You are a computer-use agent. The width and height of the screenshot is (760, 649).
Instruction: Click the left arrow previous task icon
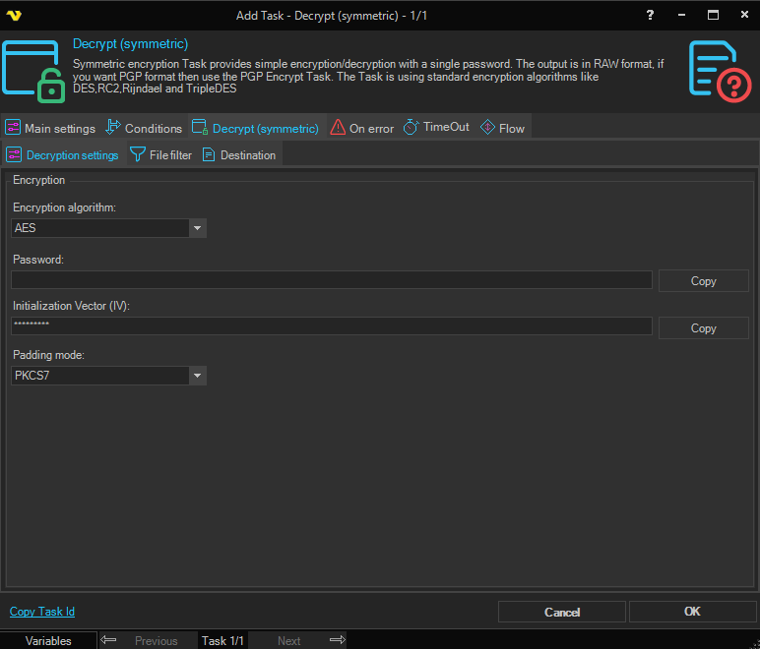(109, 640)
